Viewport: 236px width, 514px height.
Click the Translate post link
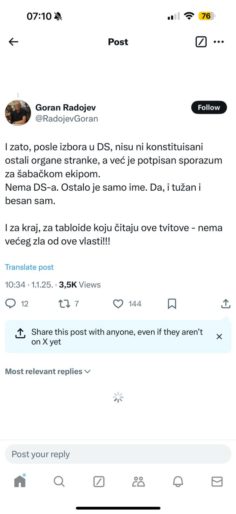click(29, 267)
